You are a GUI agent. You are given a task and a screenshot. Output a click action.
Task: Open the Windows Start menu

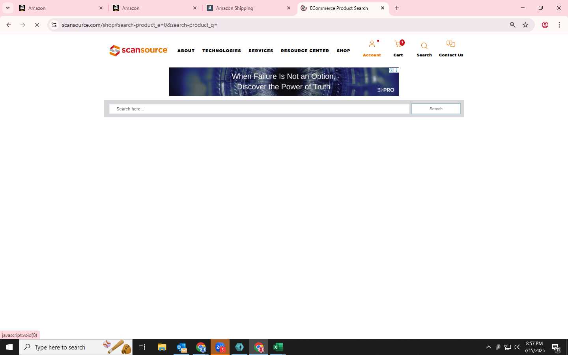coord(9,347)
